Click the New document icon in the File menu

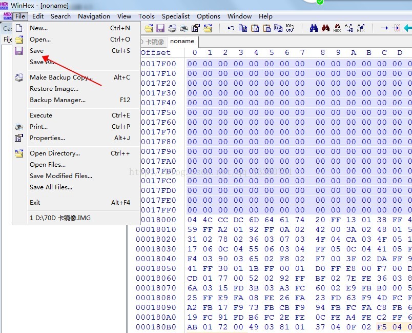19,28
